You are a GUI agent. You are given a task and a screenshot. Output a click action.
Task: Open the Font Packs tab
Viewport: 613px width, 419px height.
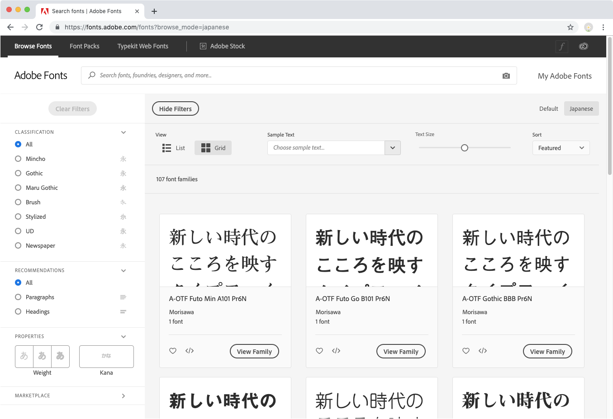[85, 46]
